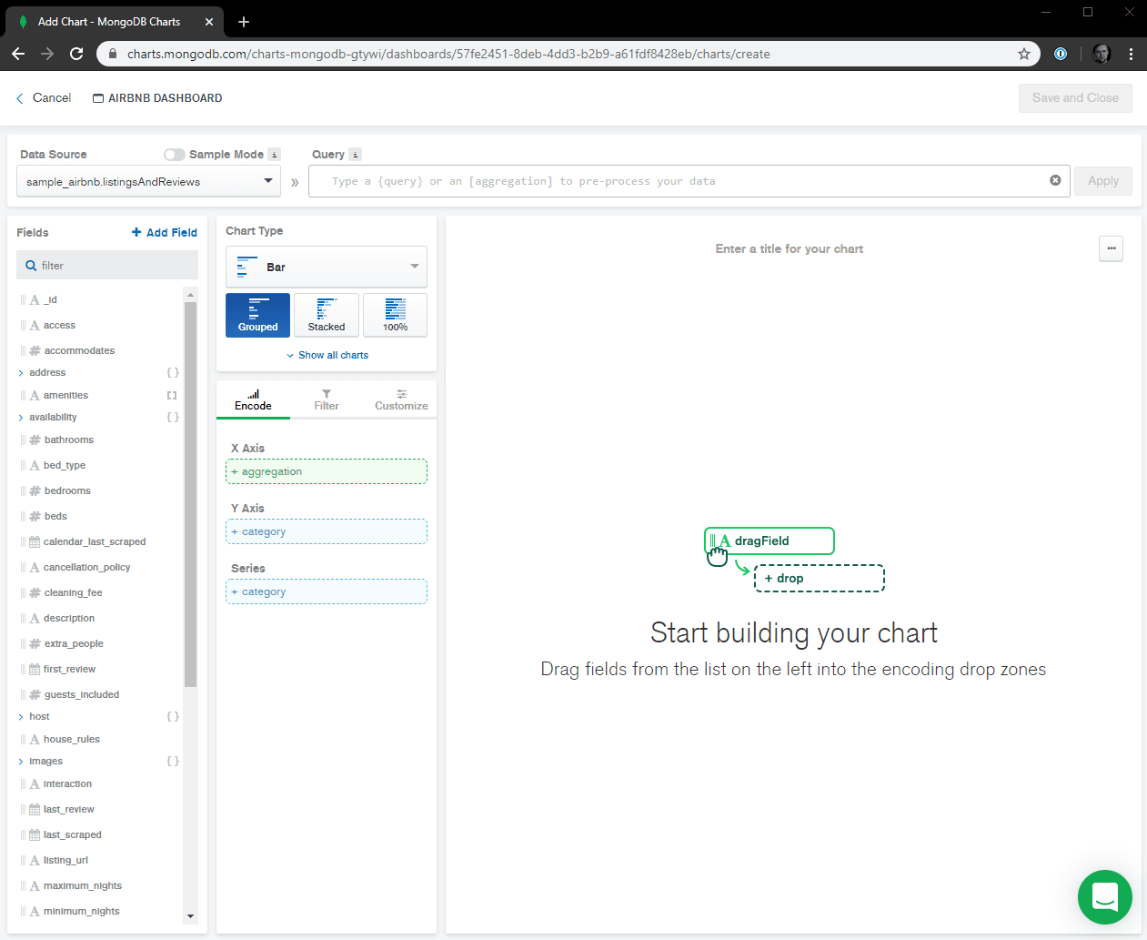Open the Bar chart type dropdown
Image resolution: width=1147 pixels, height=940 pixels.
(x=326, y=267)
